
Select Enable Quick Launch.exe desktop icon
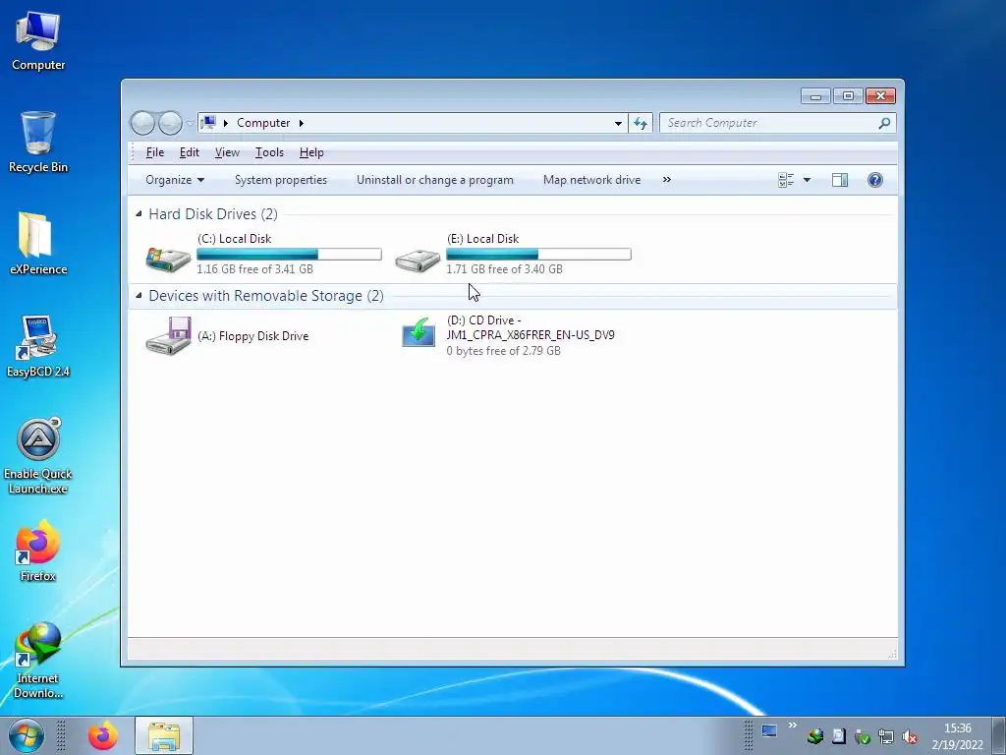pos(38,456)
